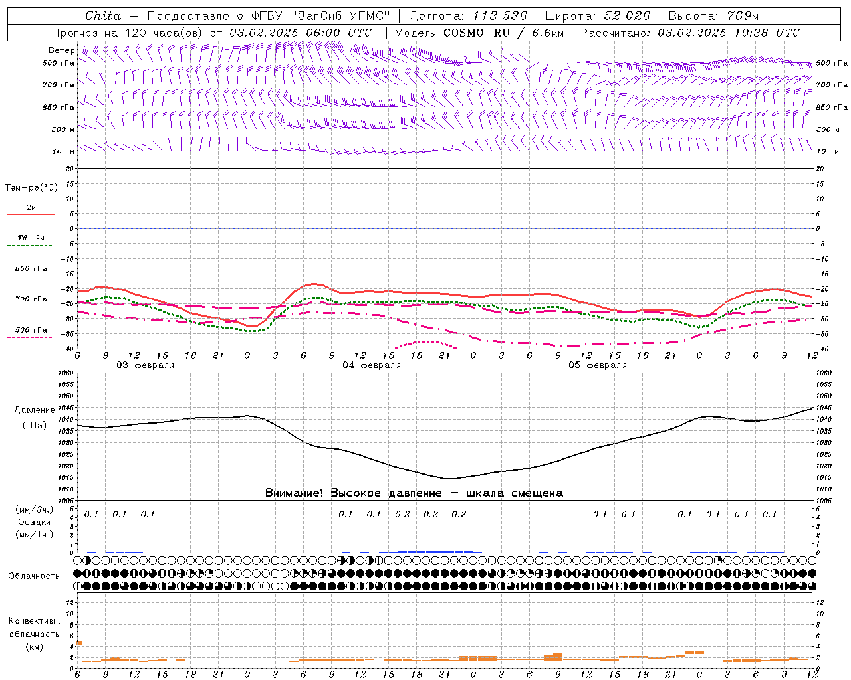Image resolution: width=851 pixels, height=680 pixels.
Task: Click "1060" on the left pressure axis
Action: click(x=66, y=373)
